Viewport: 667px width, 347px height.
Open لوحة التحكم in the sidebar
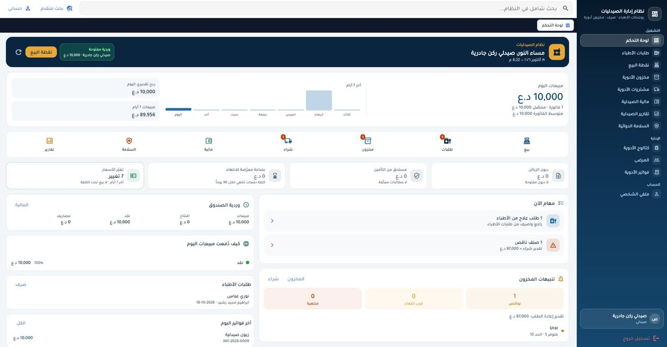622,40
